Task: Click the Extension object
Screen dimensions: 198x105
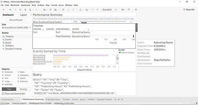Action: coord(23,81)
